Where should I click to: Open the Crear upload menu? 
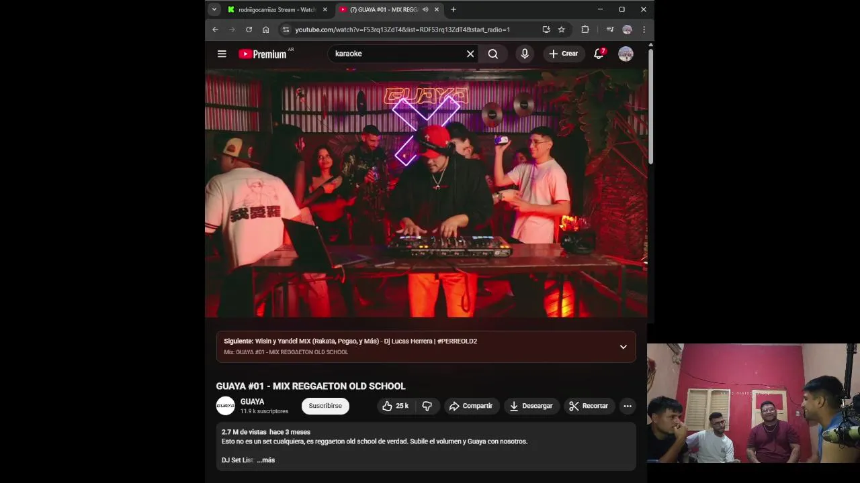click(x=563, y=54)
